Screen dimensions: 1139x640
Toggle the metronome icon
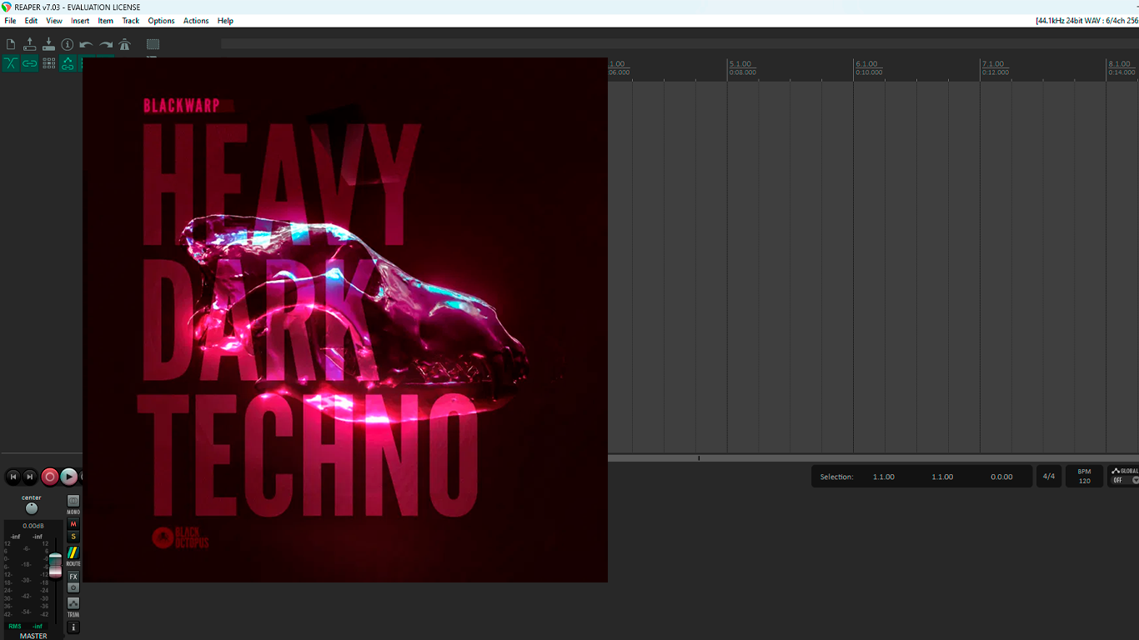point(125,44)
